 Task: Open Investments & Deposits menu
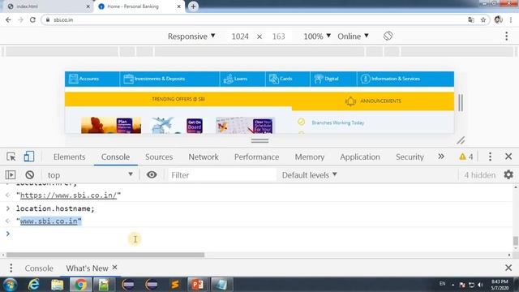click(x=169, y=79)
